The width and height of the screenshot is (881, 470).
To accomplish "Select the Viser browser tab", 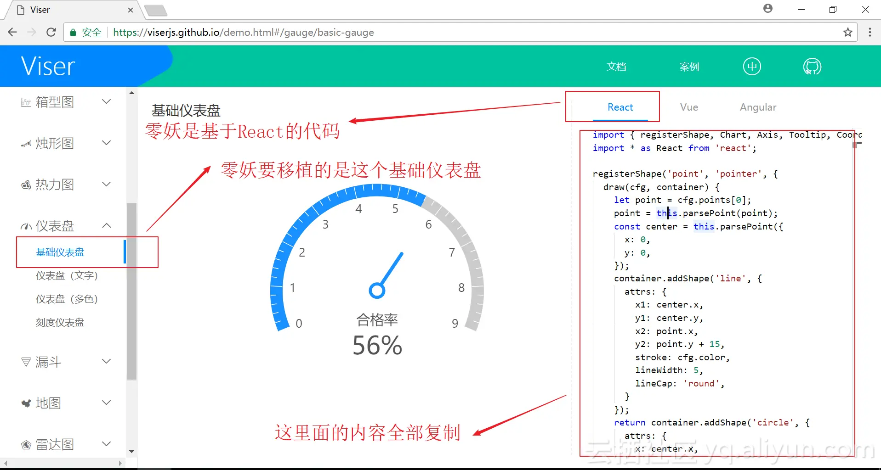I will [74, 10].
